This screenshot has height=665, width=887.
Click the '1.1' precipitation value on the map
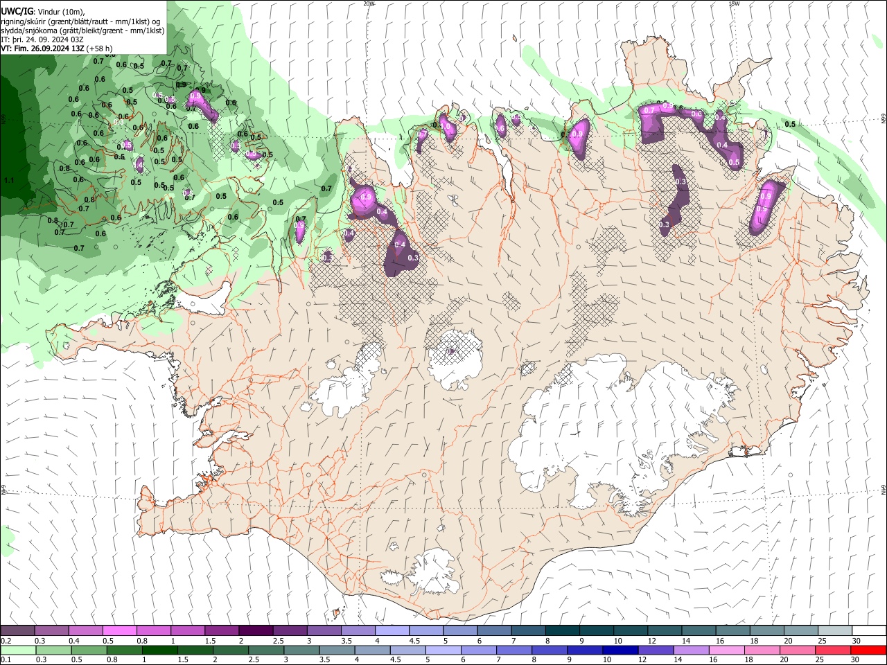coord(9,180)
